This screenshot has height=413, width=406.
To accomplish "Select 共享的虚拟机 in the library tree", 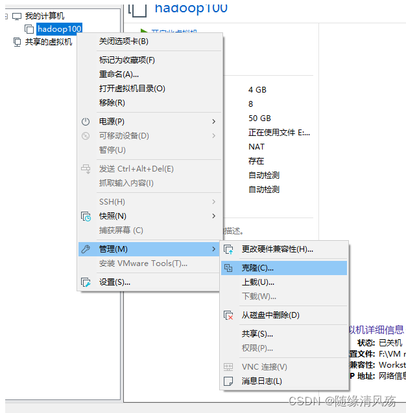I will 49,42.
